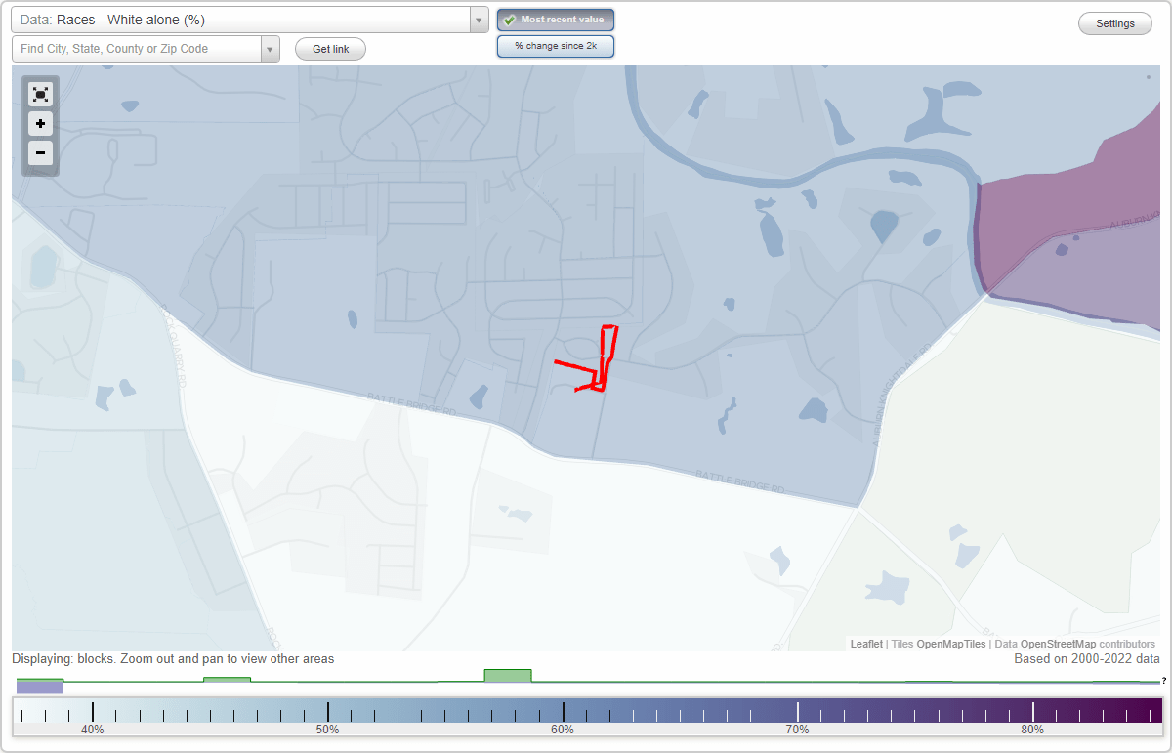Click the Get link button
This screenshot has height=753, width=1172.
click(330, 49)
